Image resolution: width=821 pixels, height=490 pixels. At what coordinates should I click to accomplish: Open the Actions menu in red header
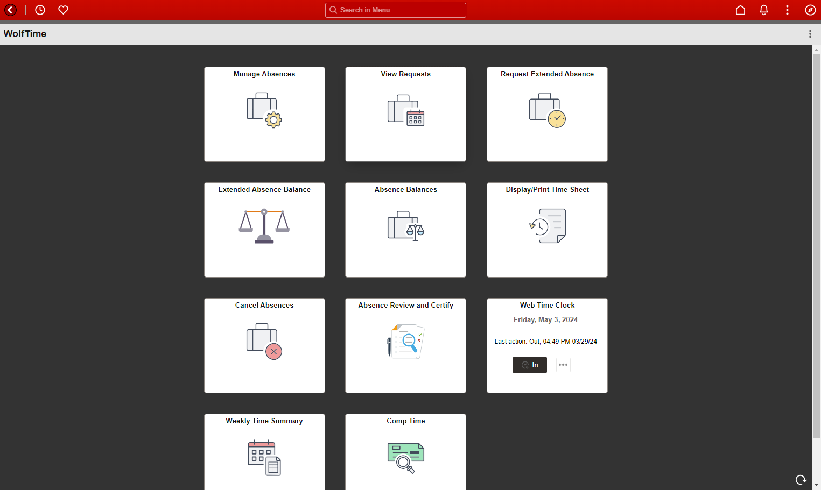787,10
